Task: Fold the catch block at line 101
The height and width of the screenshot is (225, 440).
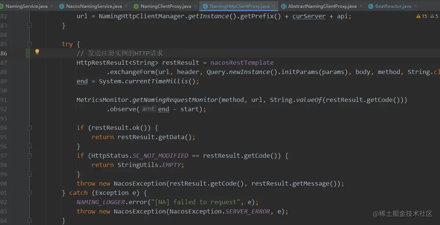Action: tap(29, 193)
